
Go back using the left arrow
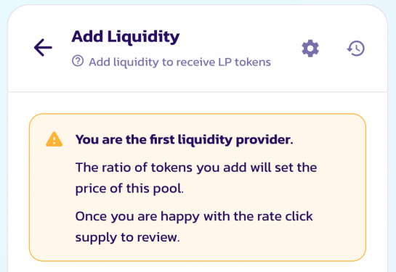pyautogui.click(x=43, y=47)
